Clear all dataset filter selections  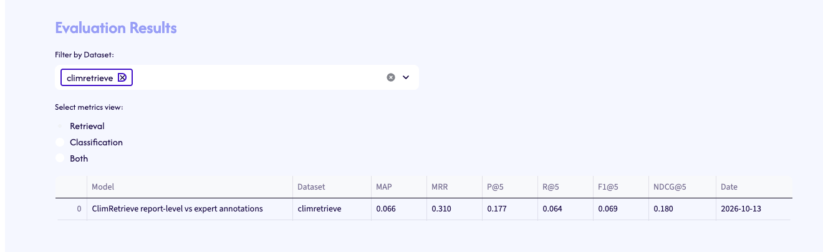391,77
